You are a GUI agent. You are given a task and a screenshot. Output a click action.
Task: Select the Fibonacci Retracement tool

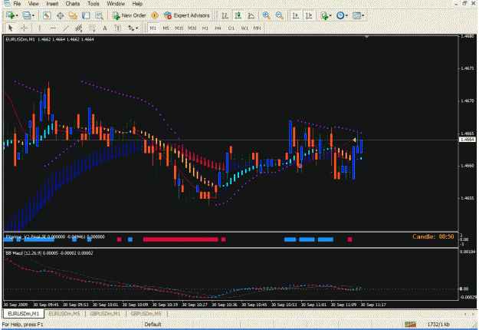[x=92, y=28]
